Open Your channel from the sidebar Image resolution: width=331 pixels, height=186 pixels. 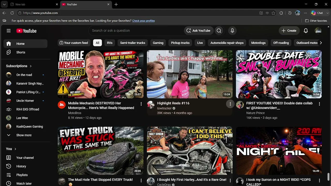pyautogui.click(x=25, y=158)
